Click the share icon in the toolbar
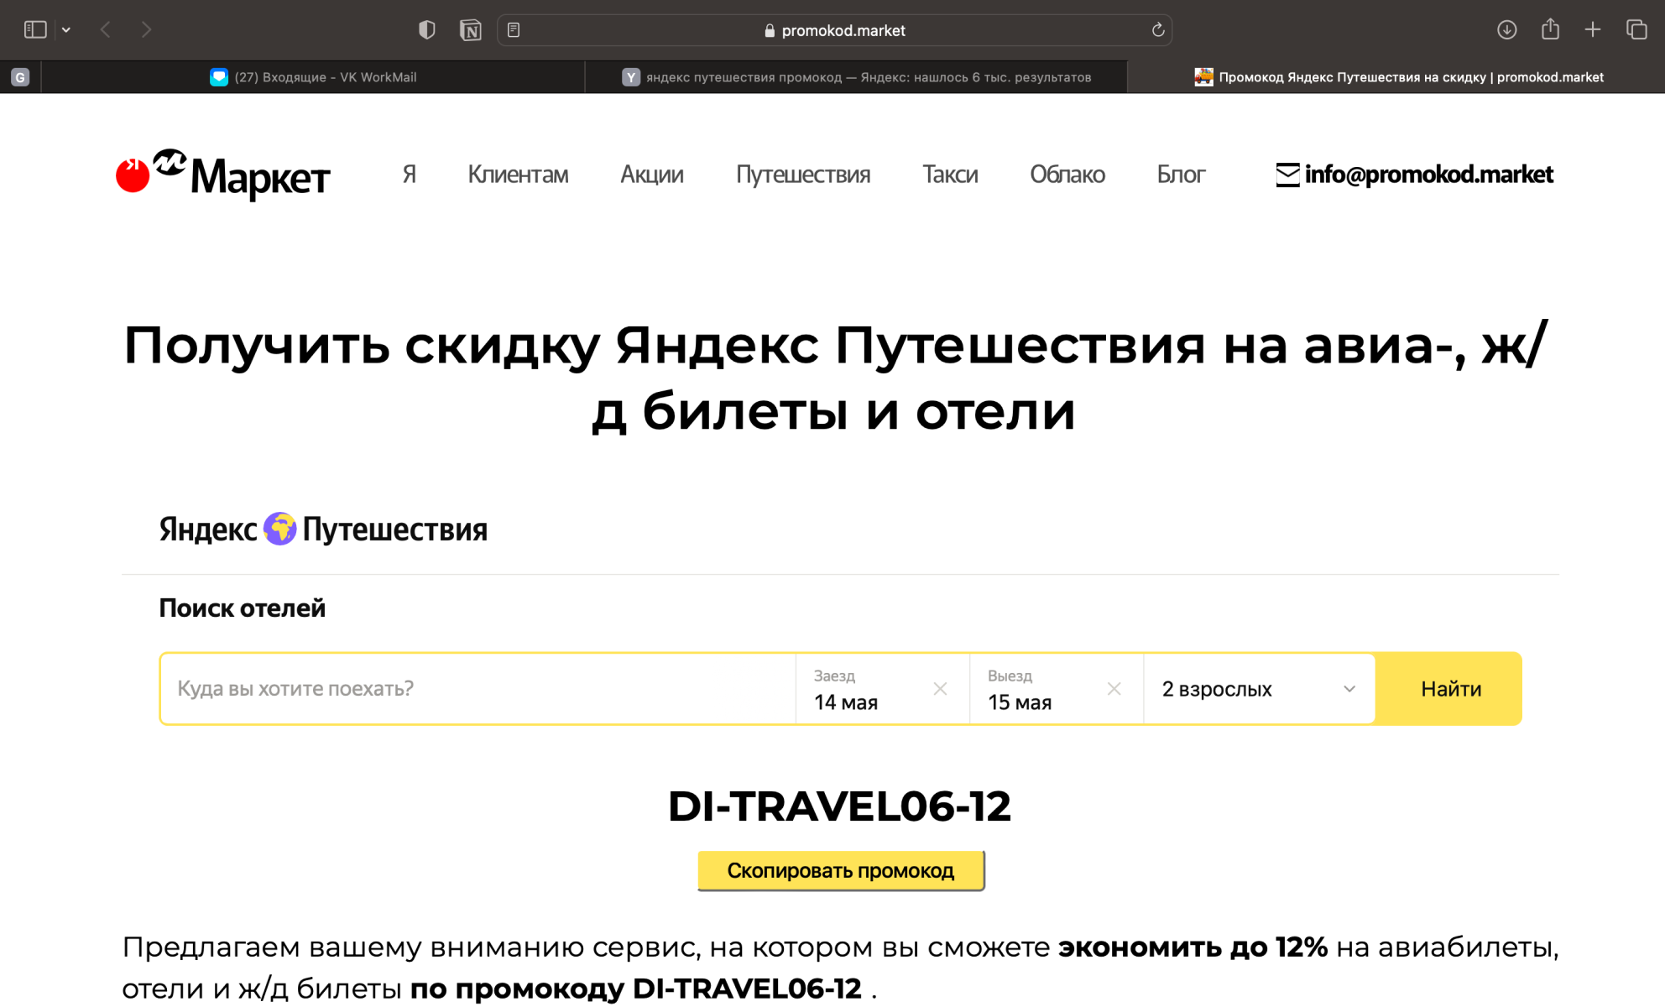The height and width of the screenshot is (1007, 1665). click(x=1549, y=29)
